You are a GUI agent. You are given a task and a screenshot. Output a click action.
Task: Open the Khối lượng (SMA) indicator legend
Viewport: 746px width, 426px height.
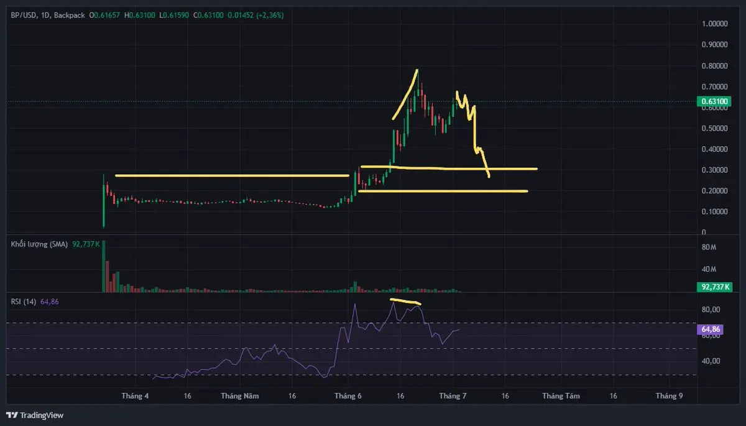(40, 244)
